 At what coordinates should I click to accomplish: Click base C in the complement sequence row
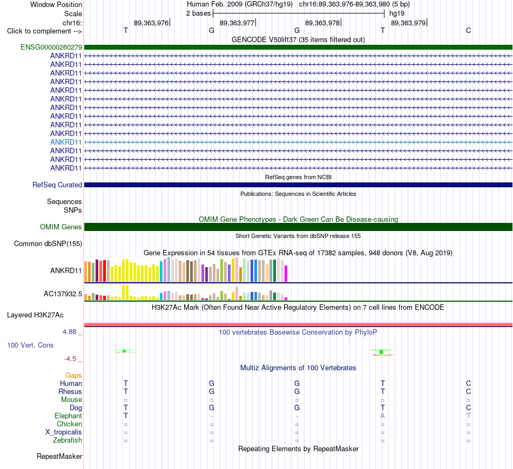pos(469,30)
